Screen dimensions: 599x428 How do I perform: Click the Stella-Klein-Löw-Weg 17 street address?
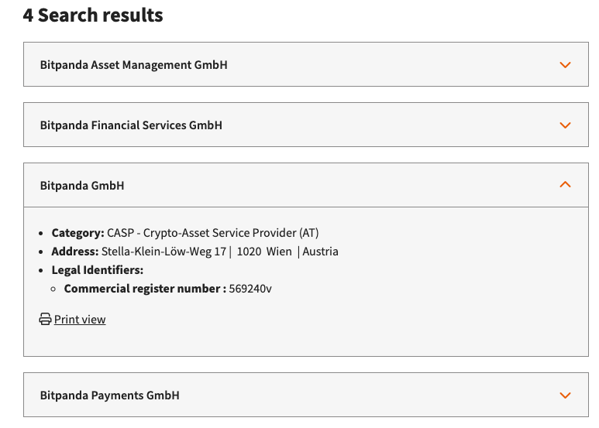click(x=164, y=252)
